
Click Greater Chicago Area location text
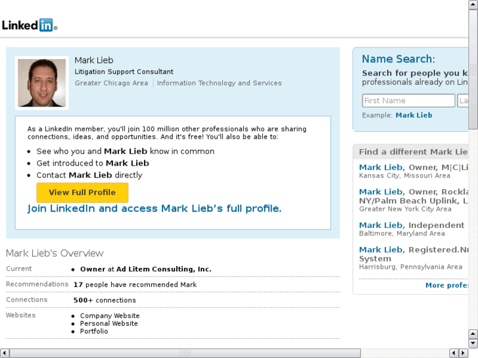[x=111, y=83]
